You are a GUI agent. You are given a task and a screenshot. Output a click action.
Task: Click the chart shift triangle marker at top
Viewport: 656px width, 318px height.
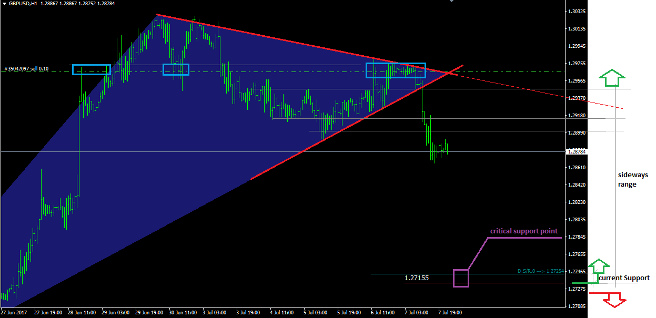[x=450, y=2]
